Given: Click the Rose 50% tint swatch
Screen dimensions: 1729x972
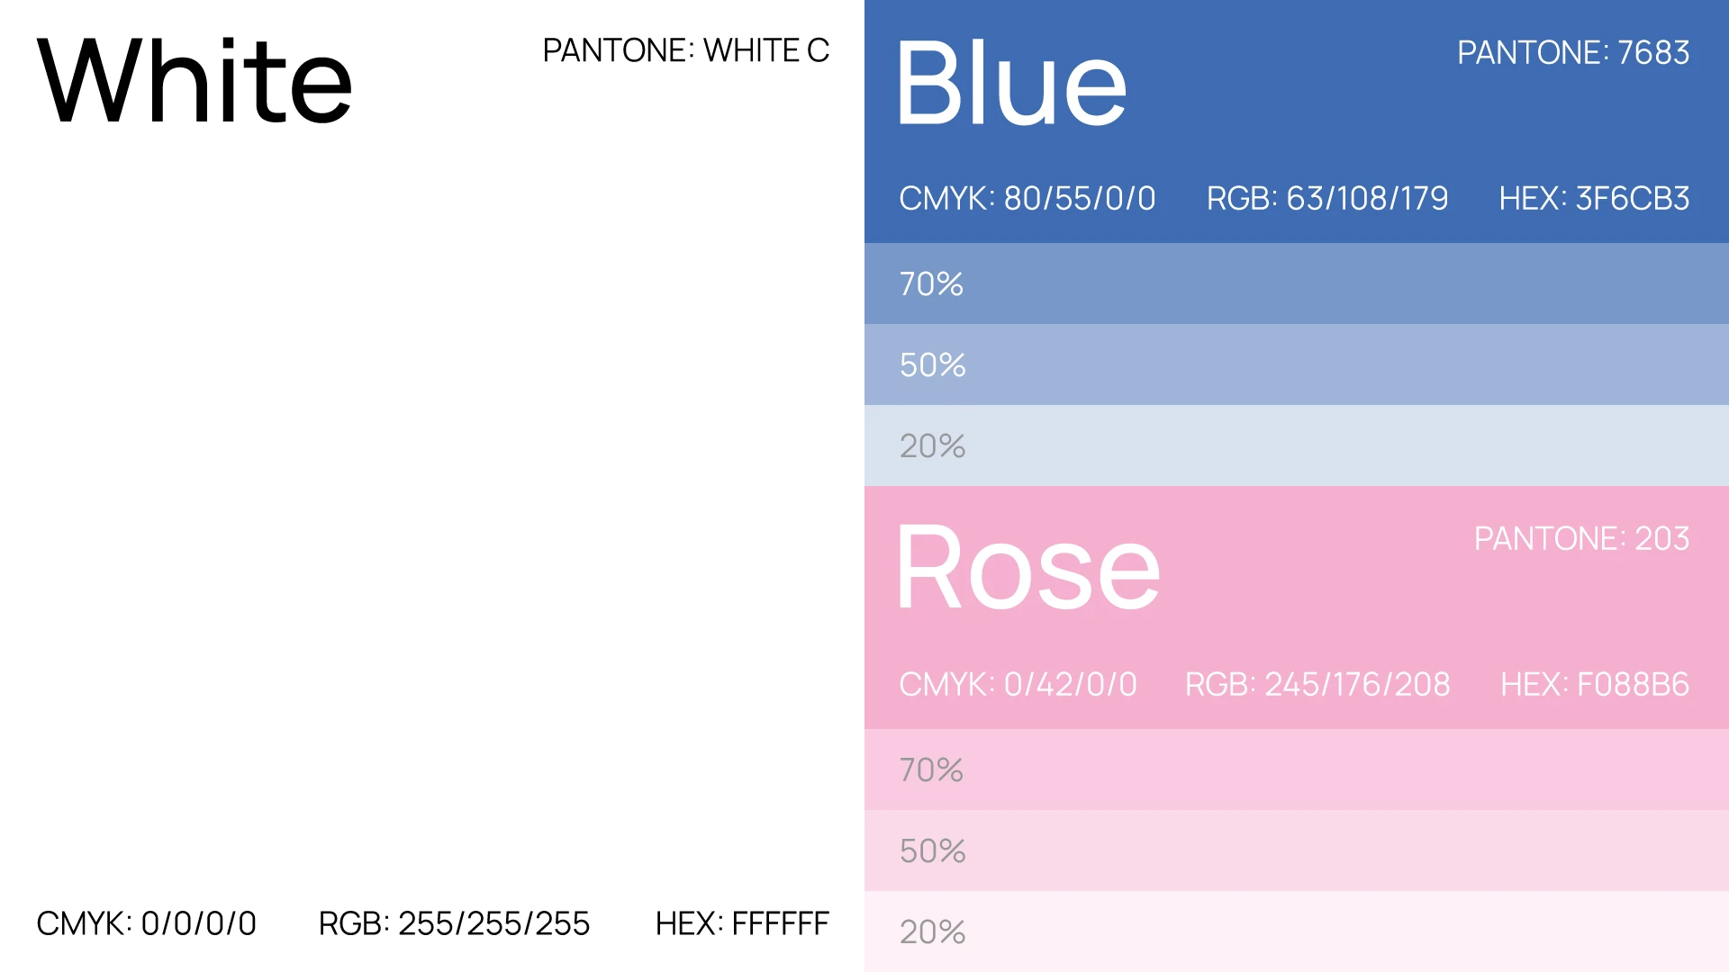Looking at the screenshot, I should pos(1297,850).
